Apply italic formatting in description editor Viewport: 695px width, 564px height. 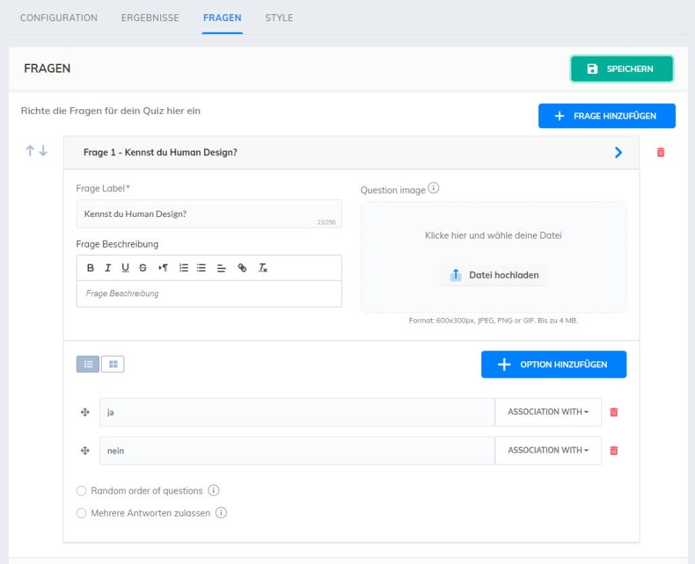point(108,268)
